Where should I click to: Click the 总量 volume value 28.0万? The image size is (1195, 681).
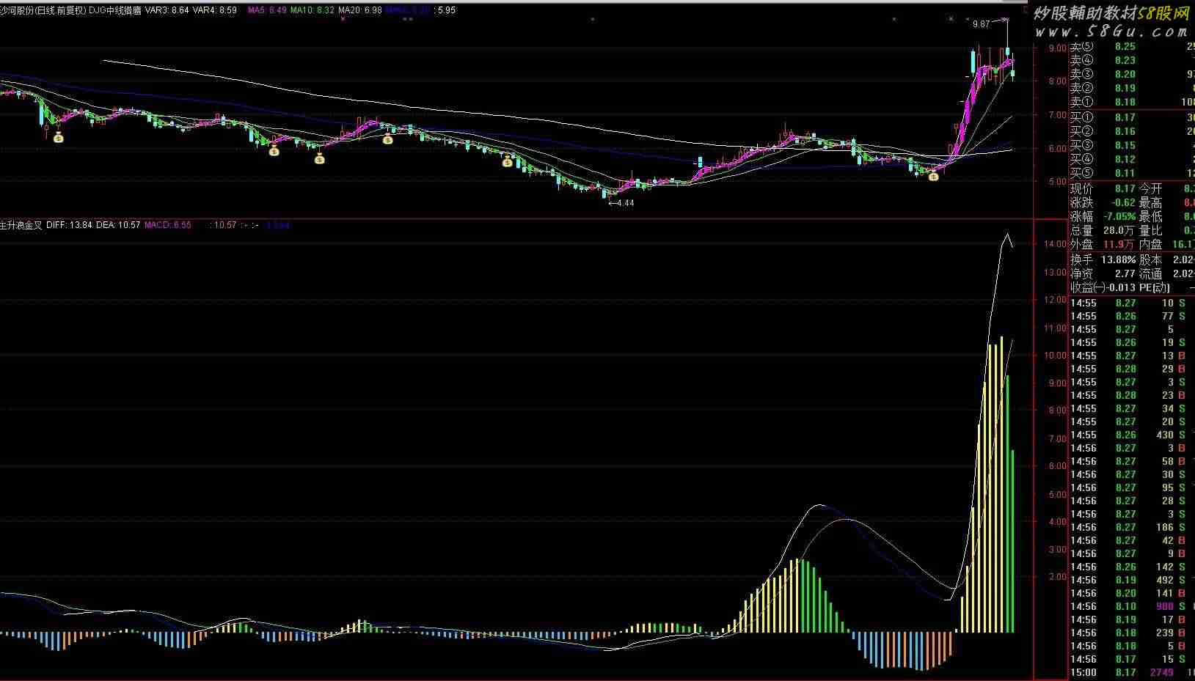1119,231
